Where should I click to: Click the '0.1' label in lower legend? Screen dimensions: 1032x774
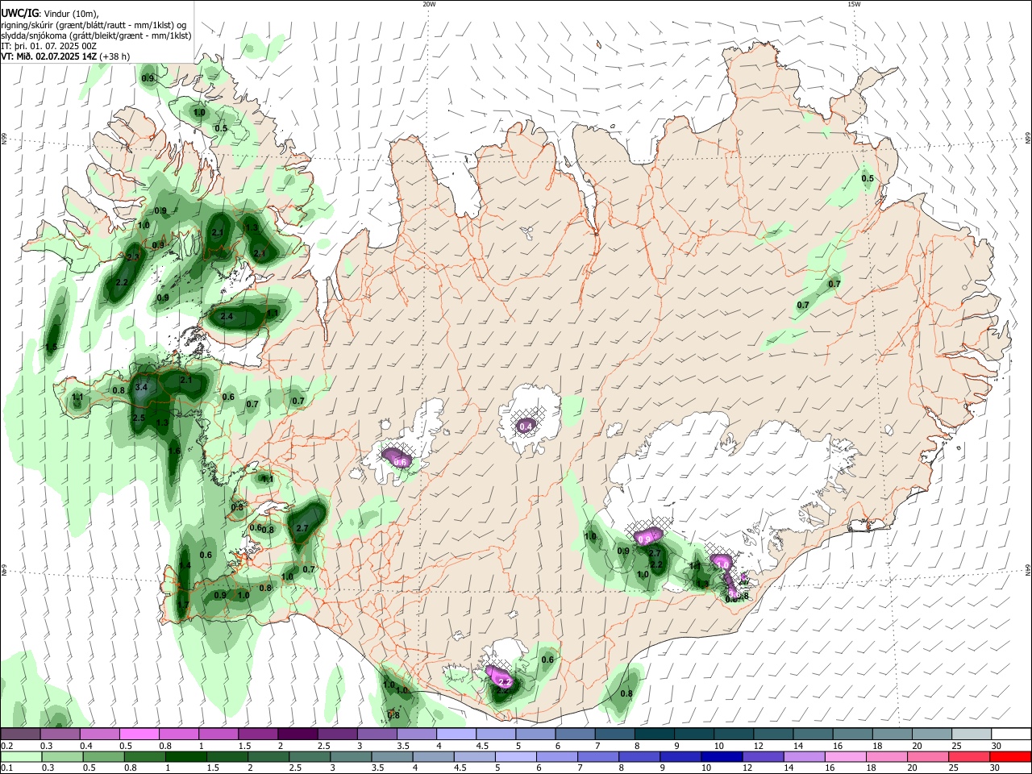coord(7,768)
